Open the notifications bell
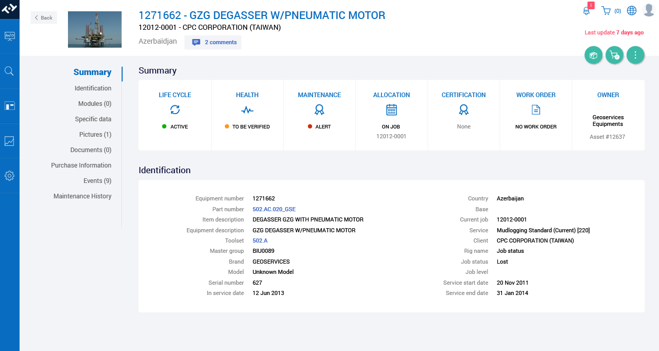The width and height of the screenshot is (659, 351). click(586, 11)
